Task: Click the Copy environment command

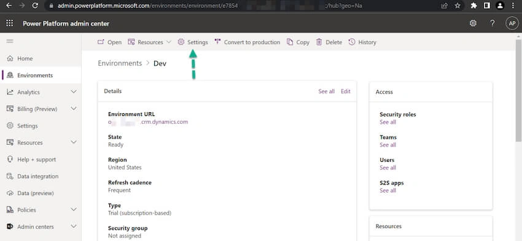Action: (298, 42)
